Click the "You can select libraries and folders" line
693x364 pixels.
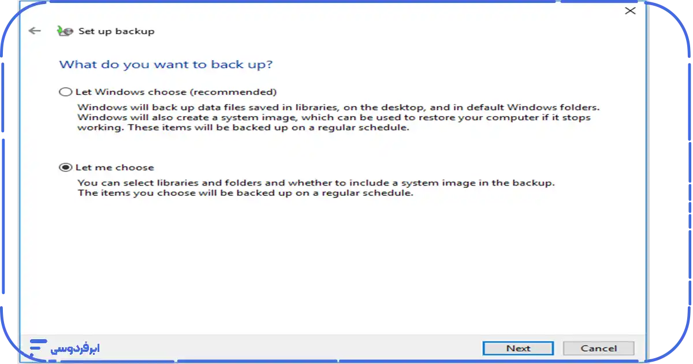pyautogui.click(x=316, y=183)
